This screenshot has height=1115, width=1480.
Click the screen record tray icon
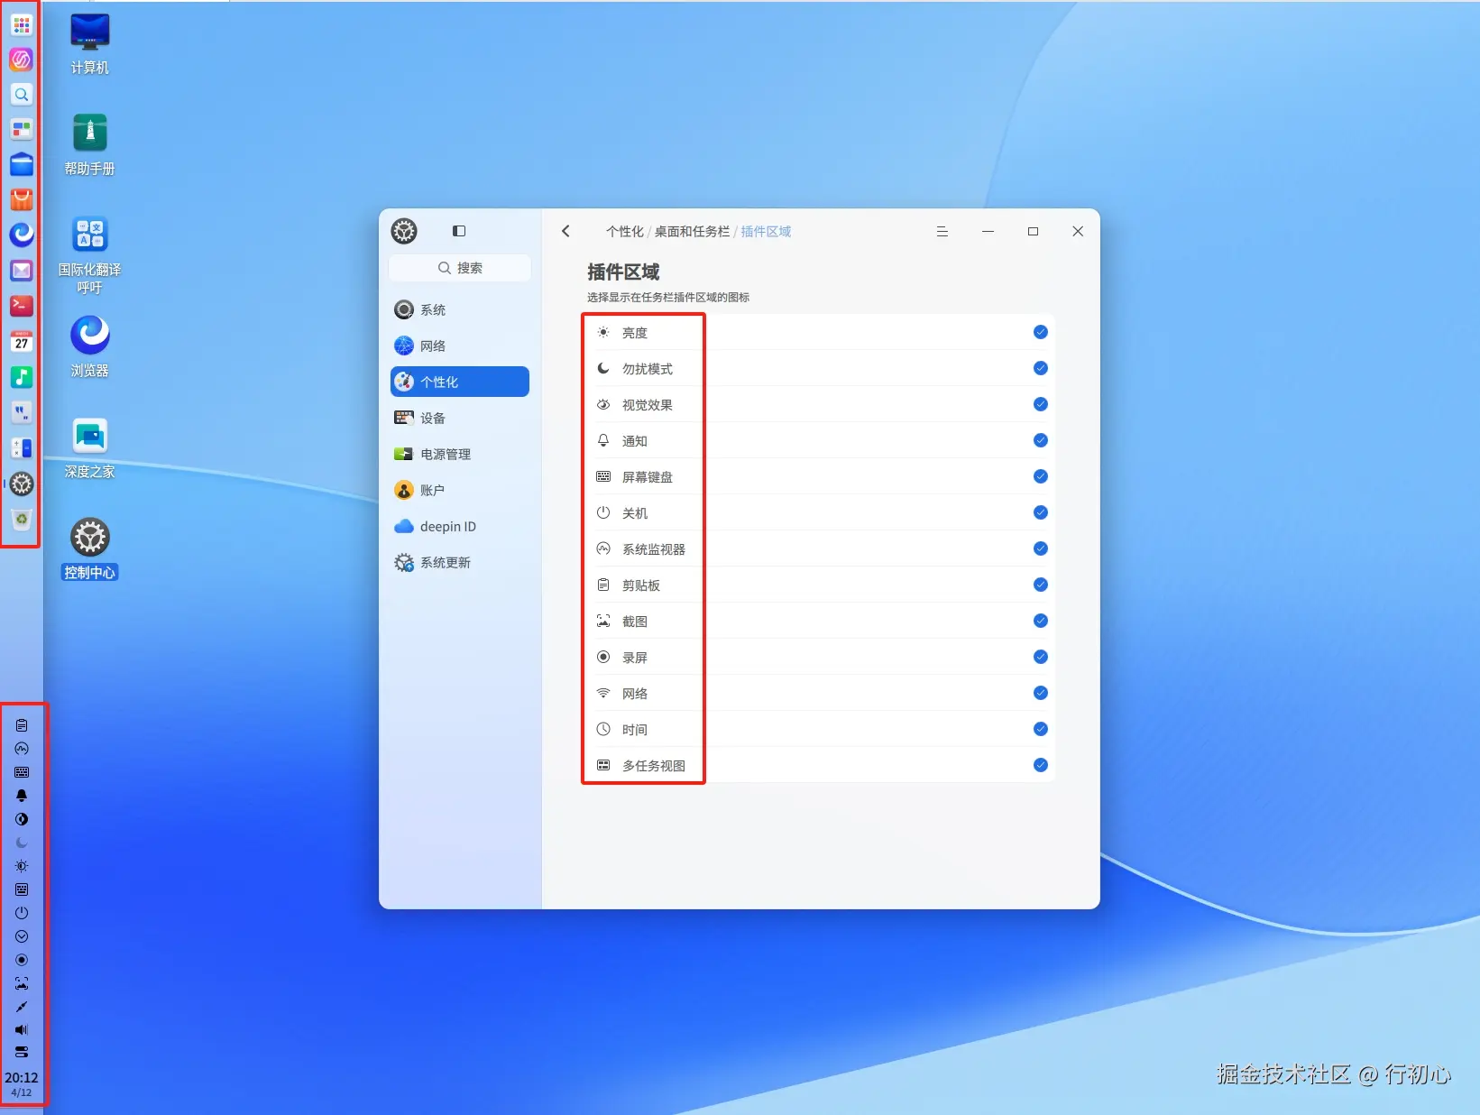(x=22, y=960)
